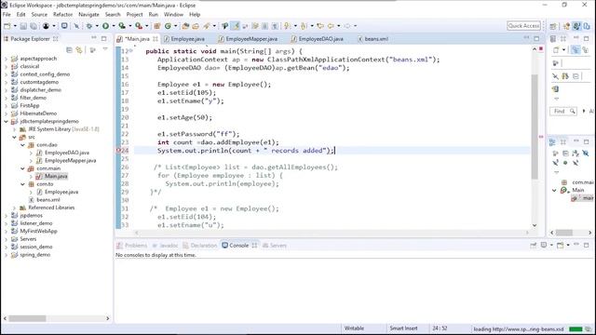Run Main.java with the green Run button
Image resolution: width=596 pixels, height=335 pixels.
point(105,26)
